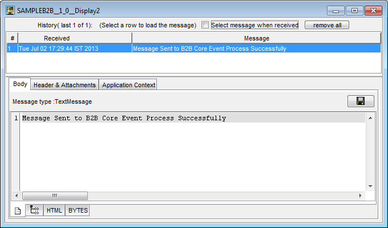Click the 'Message' column header
388x228 pixels.
[x=256, y=38]
